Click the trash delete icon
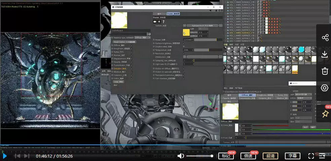 325,71
